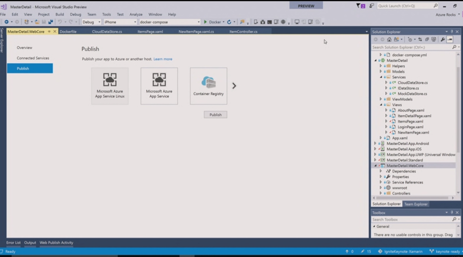Select docker-compose.yml in Solution Explorer
The height and width of the screenshot is (257, 463).
point(409,55)
